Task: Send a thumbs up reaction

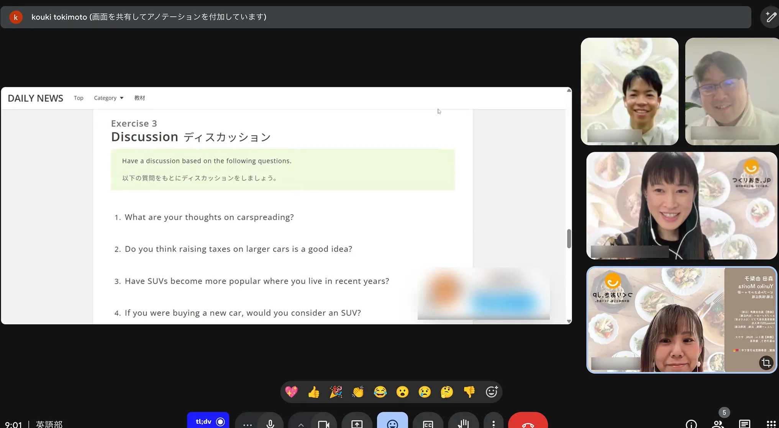Action: coord(313,392)
